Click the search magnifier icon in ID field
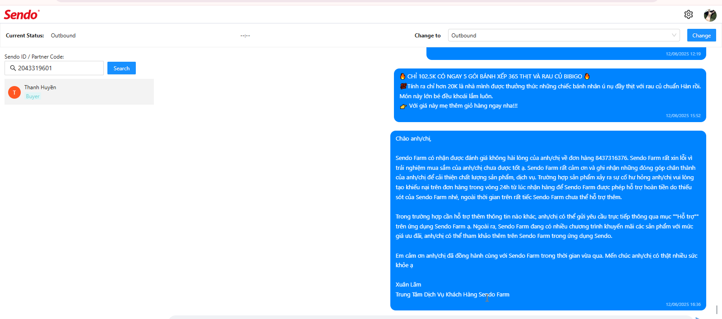 (x=13, y=68)
